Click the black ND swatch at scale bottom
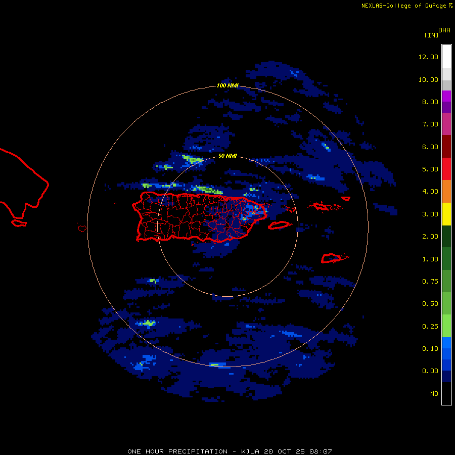Screen dimensions: 455x455 (446, 393)
